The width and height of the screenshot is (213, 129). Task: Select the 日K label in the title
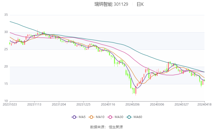(x=140, y=4)
